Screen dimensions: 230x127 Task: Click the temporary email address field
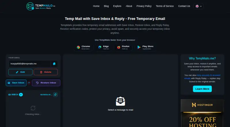click(30, 64)
